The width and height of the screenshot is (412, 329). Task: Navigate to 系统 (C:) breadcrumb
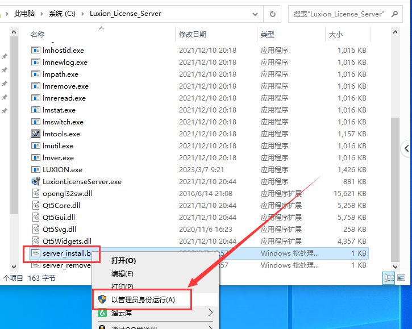[63, 14]
